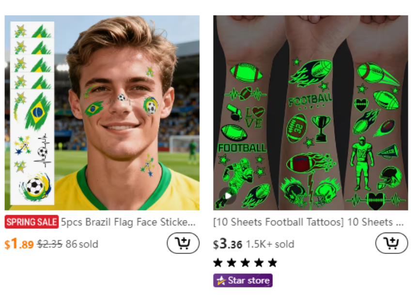Click the second star of the rating
Viewport: 419px width, 300px height.
tap(232, 263)
